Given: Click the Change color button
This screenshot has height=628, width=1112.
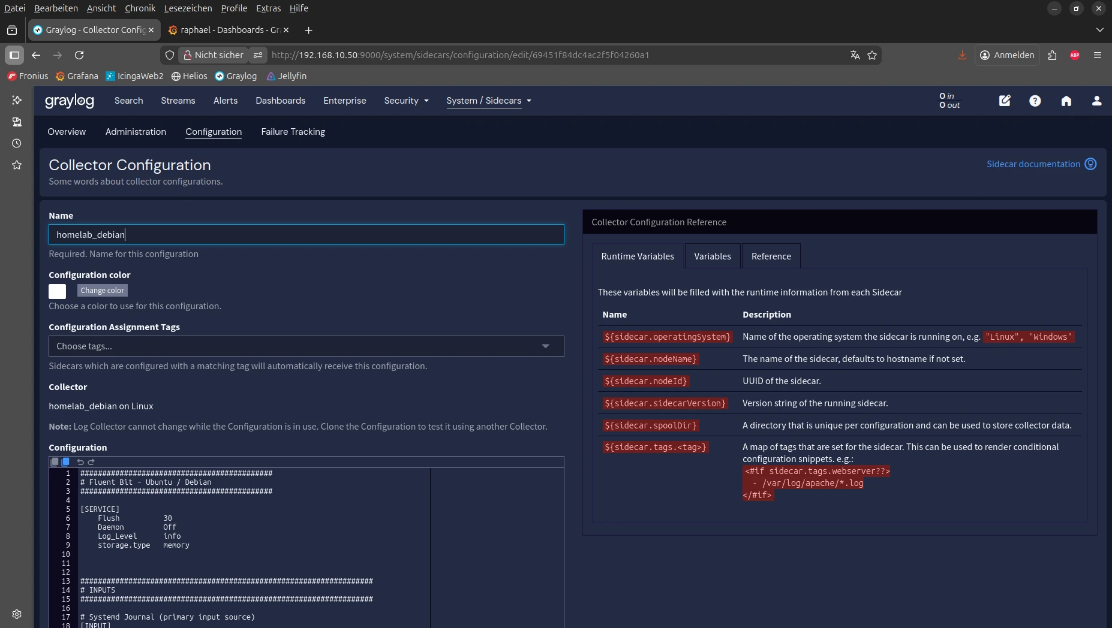Looking at the screenshot, I should coord(102,291).
